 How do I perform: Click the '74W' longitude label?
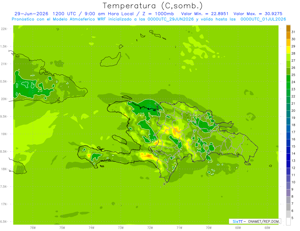tap(91, 228)
